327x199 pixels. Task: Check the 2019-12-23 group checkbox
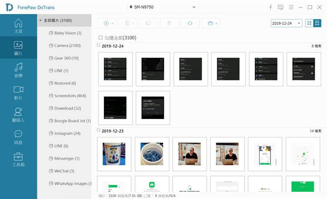click(99, 130)
